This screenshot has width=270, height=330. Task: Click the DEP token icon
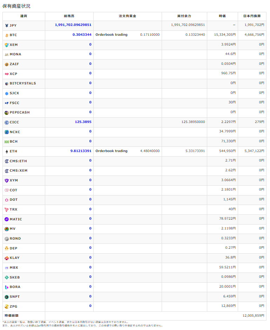tap(7, 249)
